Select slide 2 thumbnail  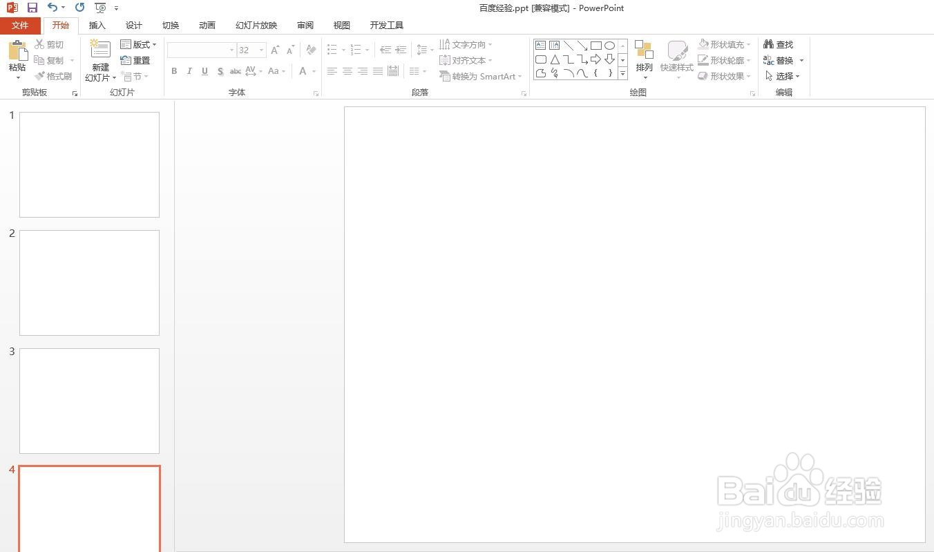pyautogui.click(x=89, y=283)
